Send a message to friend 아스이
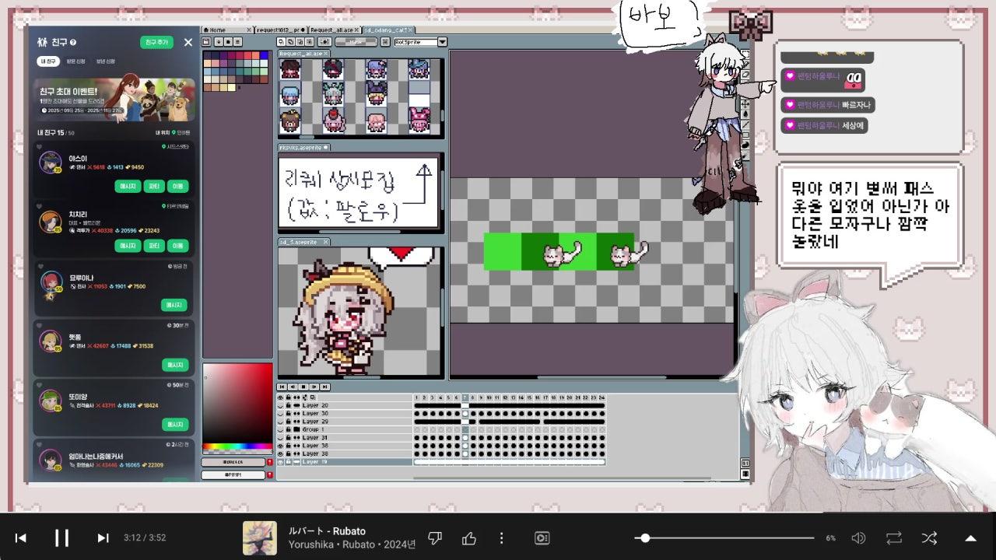Image resolution: width=996 pixels, height=560 pixels. pyautogui.click(x=128, y=187)
